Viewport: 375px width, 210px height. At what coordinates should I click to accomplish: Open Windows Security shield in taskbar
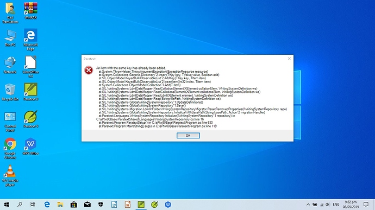pyautogui.click(x=101, y=205)
